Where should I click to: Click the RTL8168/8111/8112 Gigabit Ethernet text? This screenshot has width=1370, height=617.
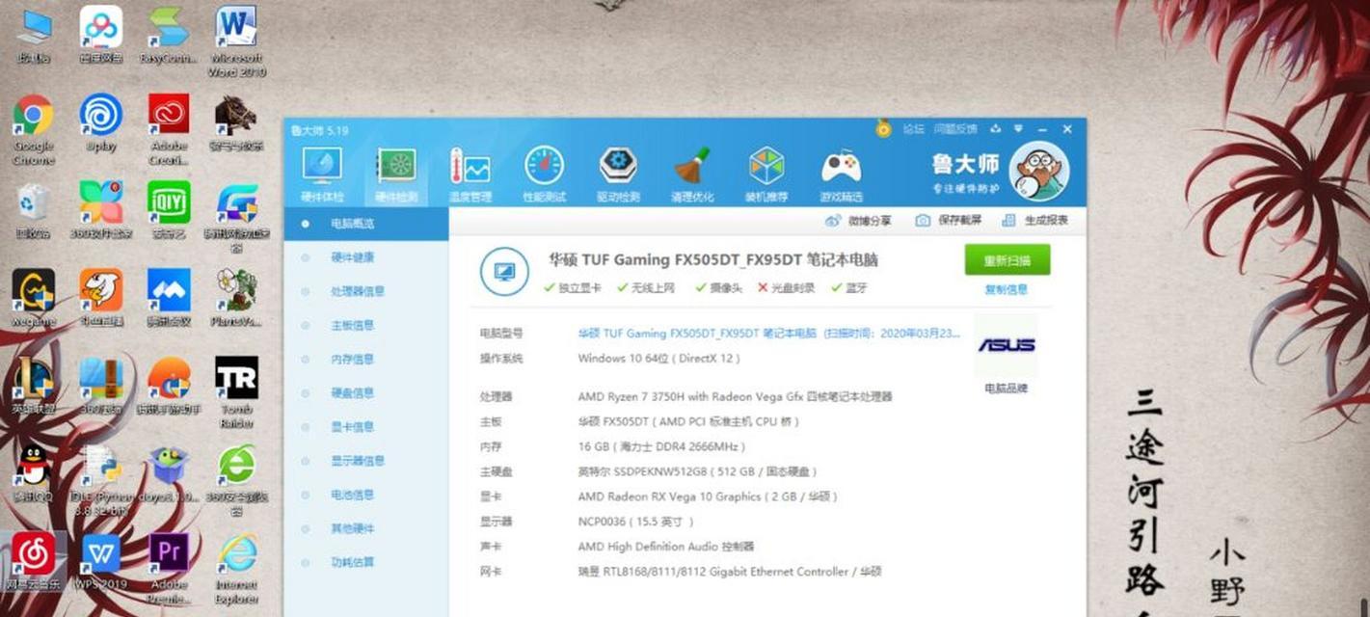point(730,572)
